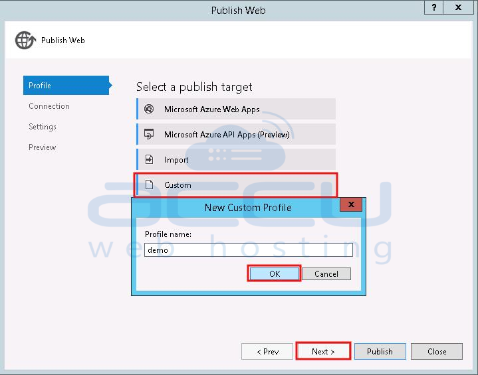Open the help question mark button

(434, 7)
